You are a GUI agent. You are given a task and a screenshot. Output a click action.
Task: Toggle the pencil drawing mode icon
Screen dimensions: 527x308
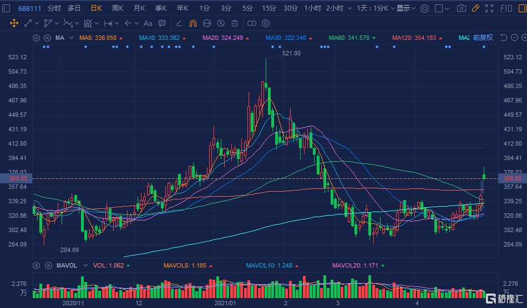475,8
